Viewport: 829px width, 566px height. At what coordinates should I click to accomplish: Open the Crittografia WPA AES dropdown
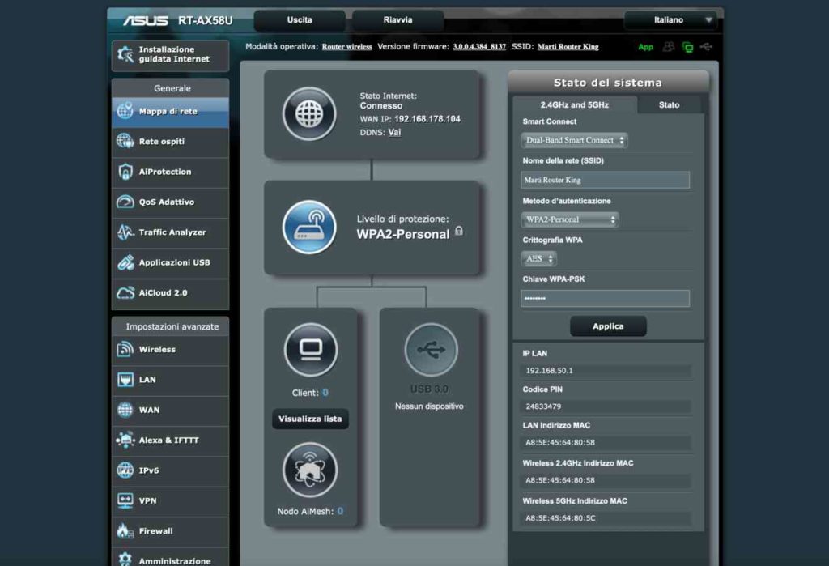(538, 259)
